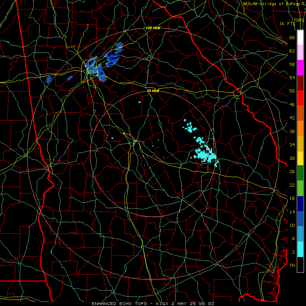Click the "TOPS" legend heading
306x306 pixels.
(299, 20)
